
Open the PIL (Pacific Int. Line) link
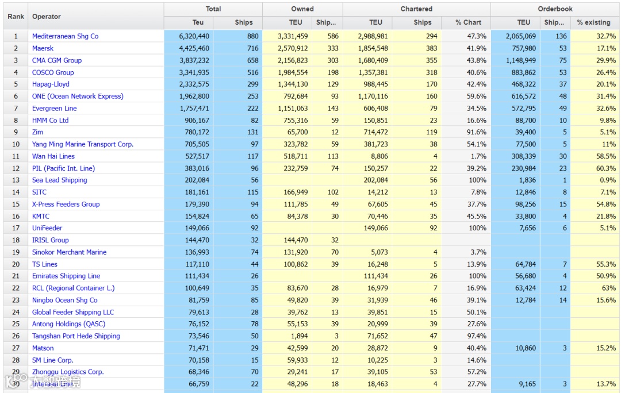click(63, 168)
